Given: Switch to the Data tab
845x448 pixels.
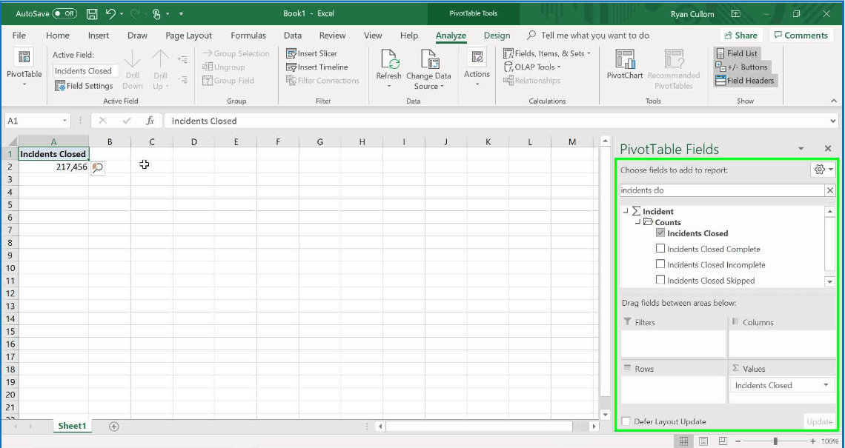Looking at the screenshot, I should click(293, 35).
